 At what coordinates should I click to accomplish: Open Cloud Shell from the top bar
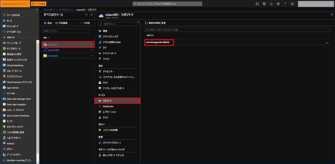click(x=258, y=4)
